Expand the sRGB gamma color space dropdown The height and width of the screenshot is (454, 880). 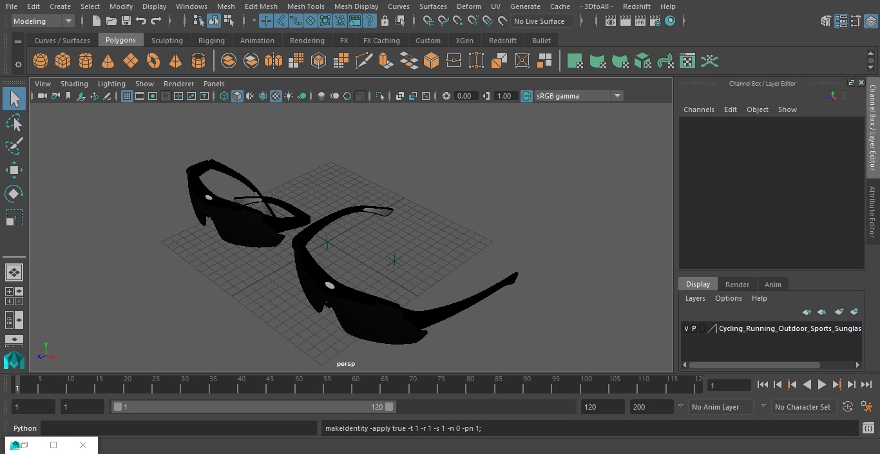(617, 96)
